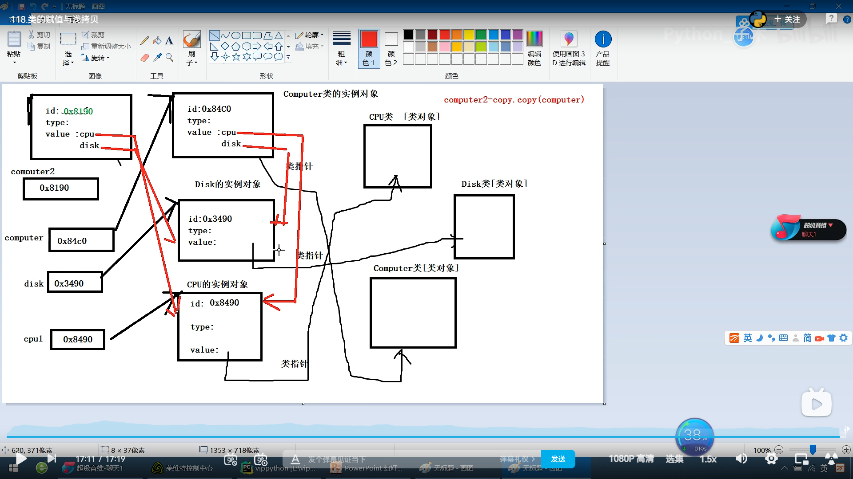Expand the Brushes dropdown
Viewport: 853px width, 479px height.
pyautogui.click(x=192, y=63)
